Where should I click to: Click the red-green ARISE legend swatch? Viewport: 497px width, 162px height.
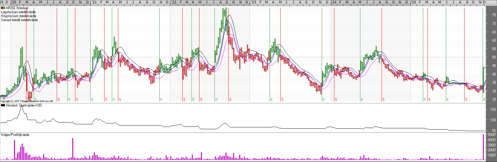3,8
